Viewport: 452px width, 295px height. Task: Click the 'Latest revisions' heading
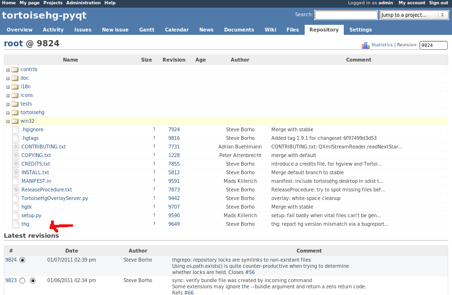[31, 235]
